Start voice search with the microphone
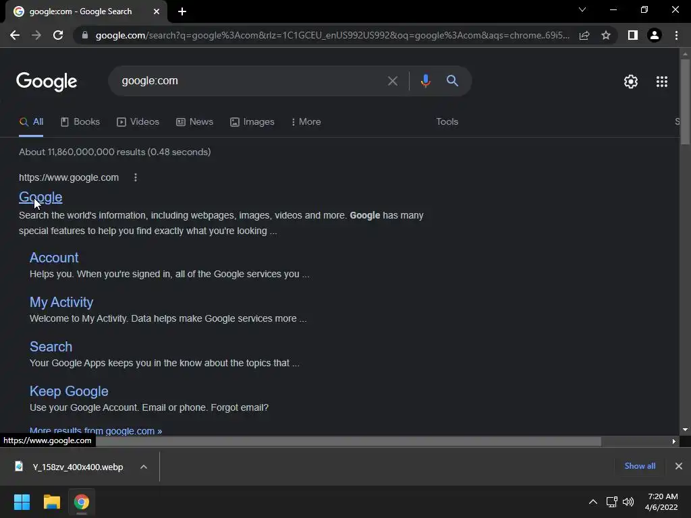 (x=425, y=81)
